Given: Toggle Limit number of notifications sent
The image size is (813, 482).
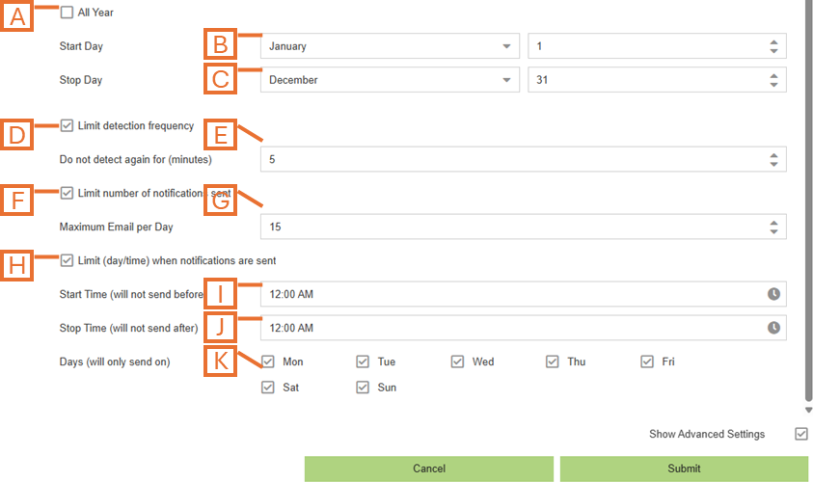Looking at the screenshot, I should pyautogui.click(x=67, y=193).
